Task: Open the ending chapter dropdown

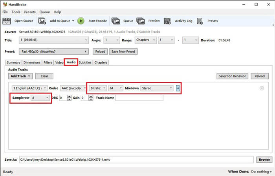Action: pos(191,40)
